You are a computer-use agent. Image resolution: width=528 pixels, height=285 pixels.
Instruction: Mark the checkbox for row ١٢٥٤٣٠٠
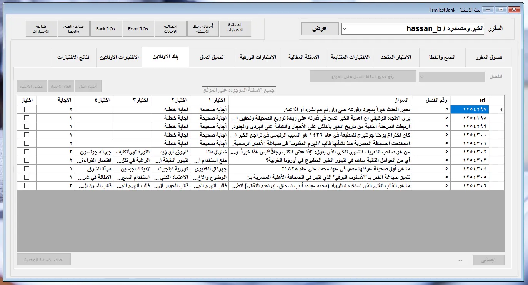pos(27,135)
